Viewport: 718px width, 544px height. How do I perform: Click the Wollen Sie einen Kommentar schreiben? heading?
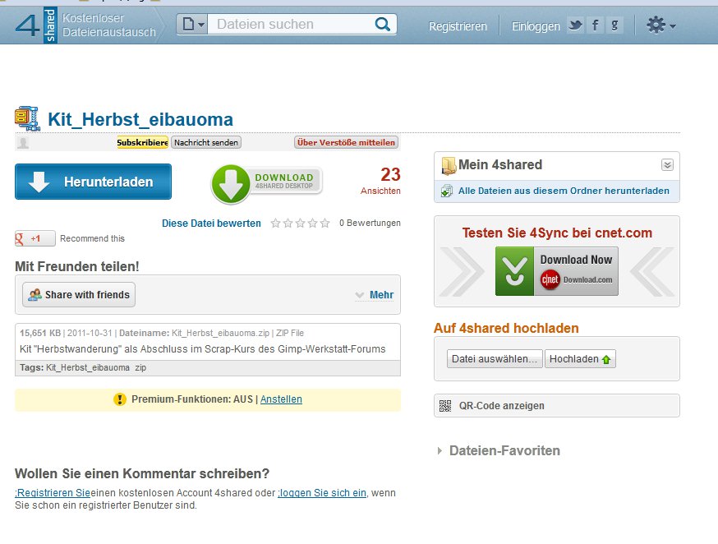tap(142, 473)
